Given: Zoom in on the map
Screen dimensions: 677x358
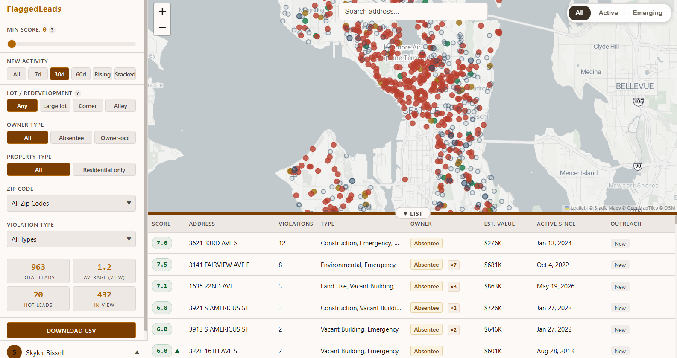Looking at the screenshot, I should [162, 12].
